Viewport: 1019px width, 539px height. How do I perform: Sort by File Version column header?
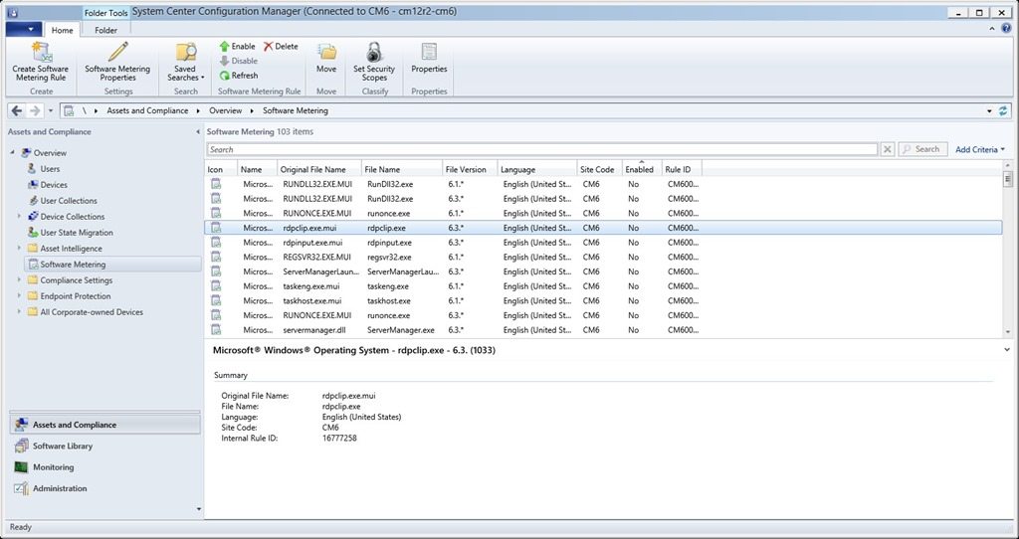point(470,169)
